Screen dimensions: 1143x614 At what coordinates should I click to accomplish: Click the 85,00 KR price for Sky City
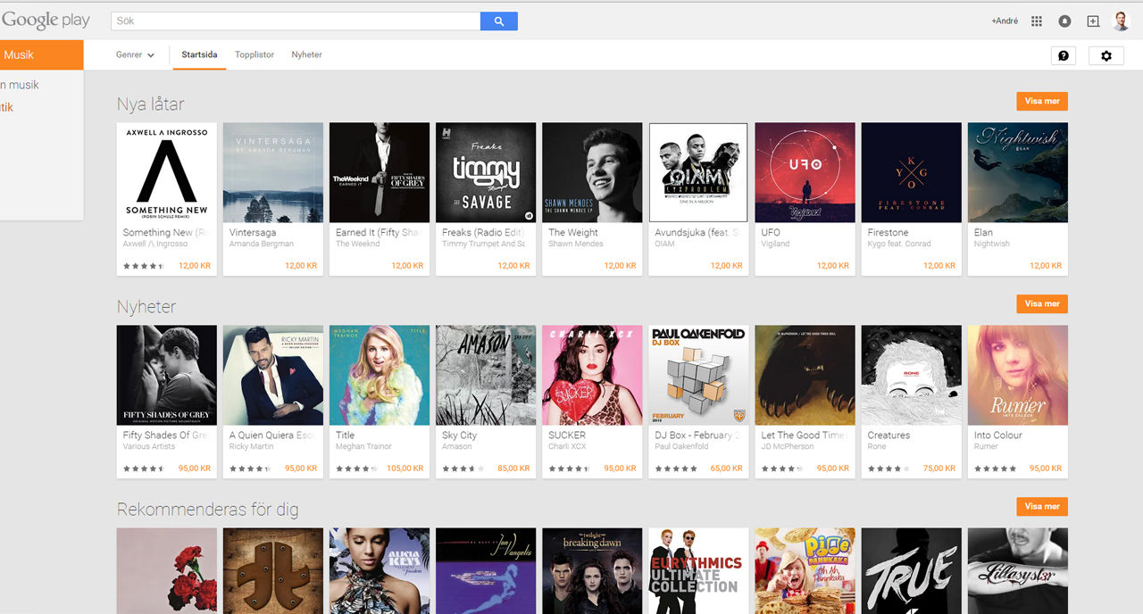click(513, 469)
